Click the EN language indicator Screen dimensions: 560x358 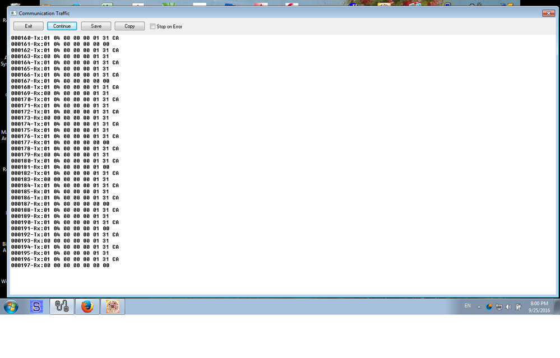tap(468, 306)
